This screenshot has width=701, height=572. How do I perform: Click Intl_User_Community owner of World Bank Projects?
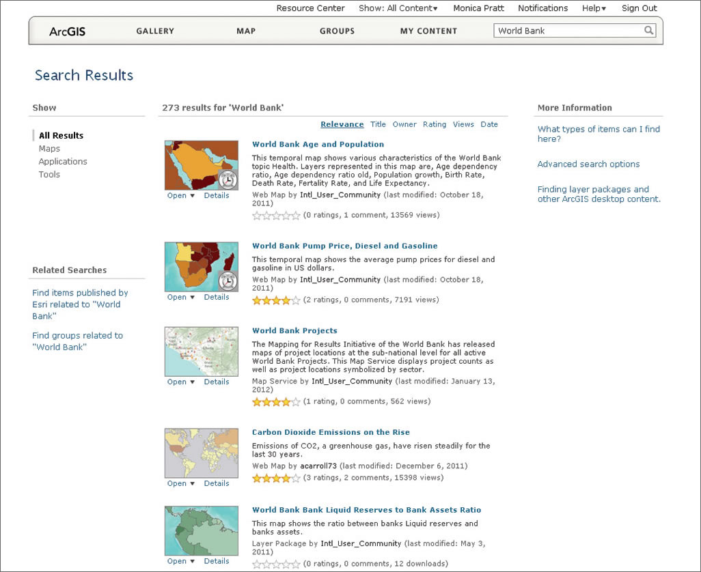pos(351,382)
